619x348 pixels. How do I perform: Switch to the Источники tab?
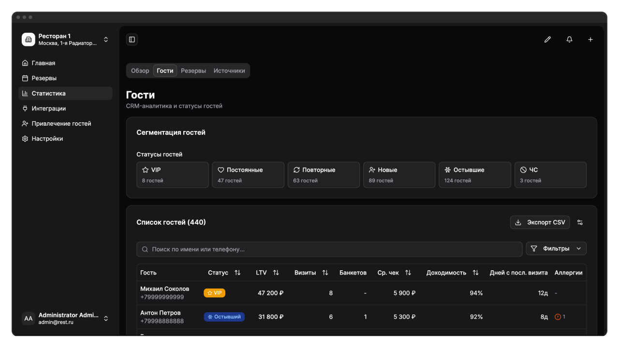[229, 71]
